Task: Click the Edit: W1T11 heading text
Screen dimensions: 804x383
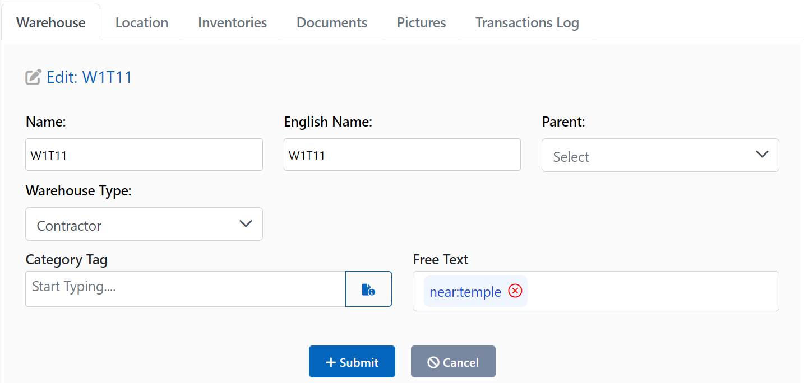Action: click(x=89, y=77)
